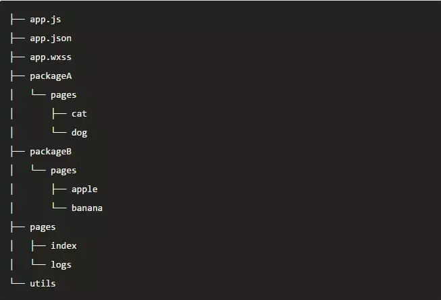Click the packageB folder
This screenshot has height=300, width=441.
(x=51, y=152)
